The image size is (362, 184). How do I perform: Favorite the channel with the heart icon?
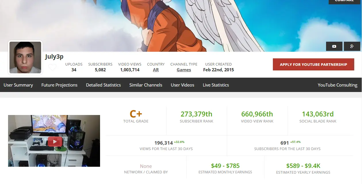[x=52, y=68]
